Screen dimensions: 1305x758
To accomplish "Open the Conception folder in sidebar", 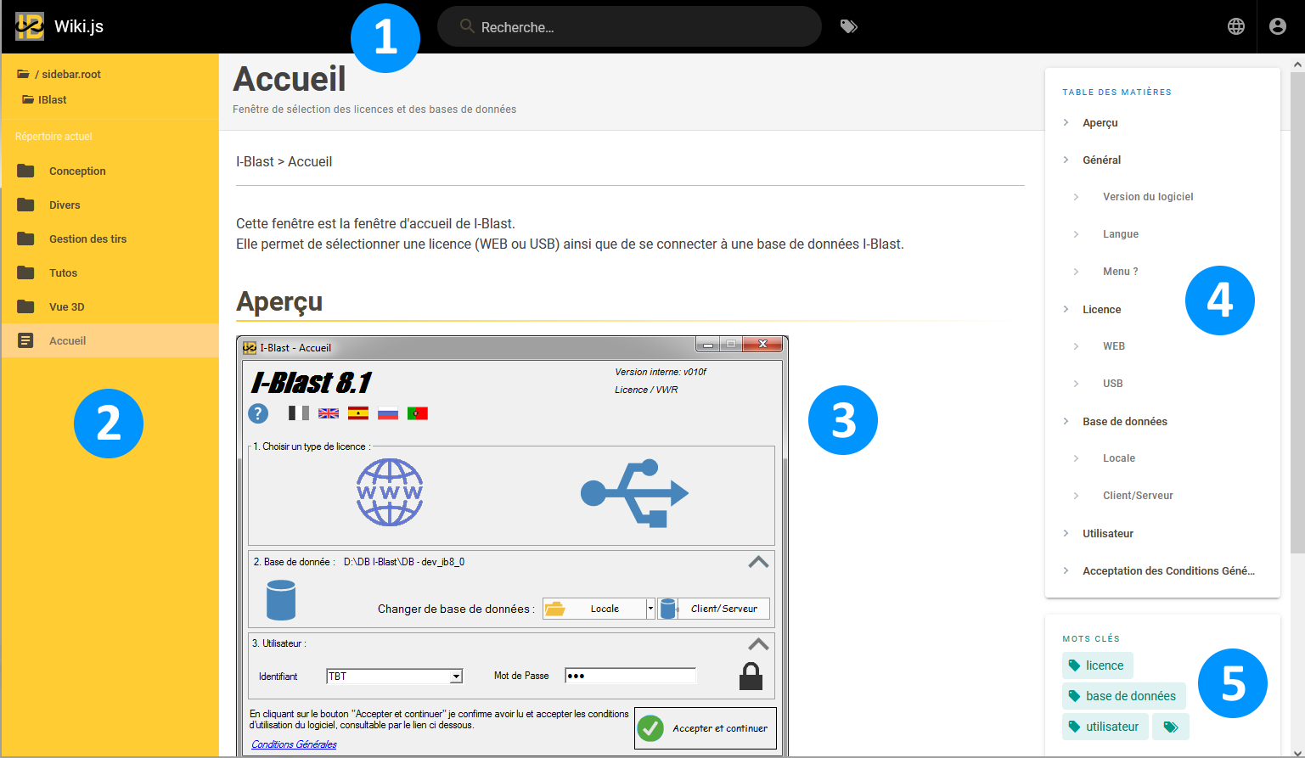I will point(77,171).
